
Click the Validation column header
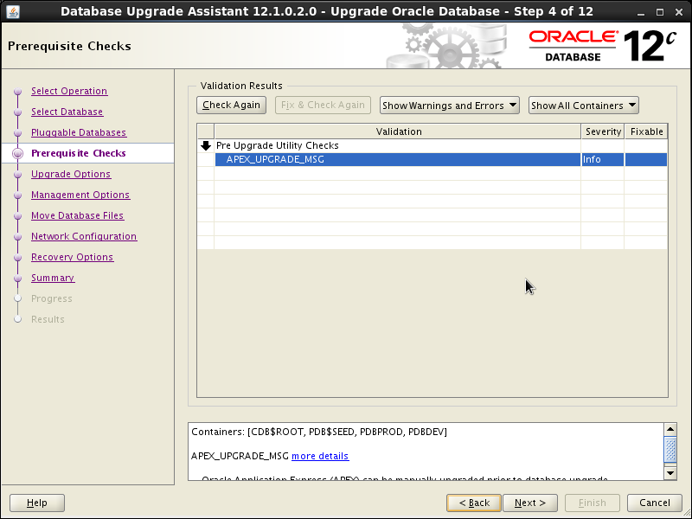398,131
